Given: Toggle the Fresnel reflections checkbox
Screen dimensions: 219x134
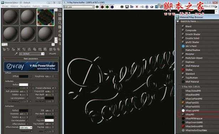Looking at the screenshot, I should click(53, 88).
